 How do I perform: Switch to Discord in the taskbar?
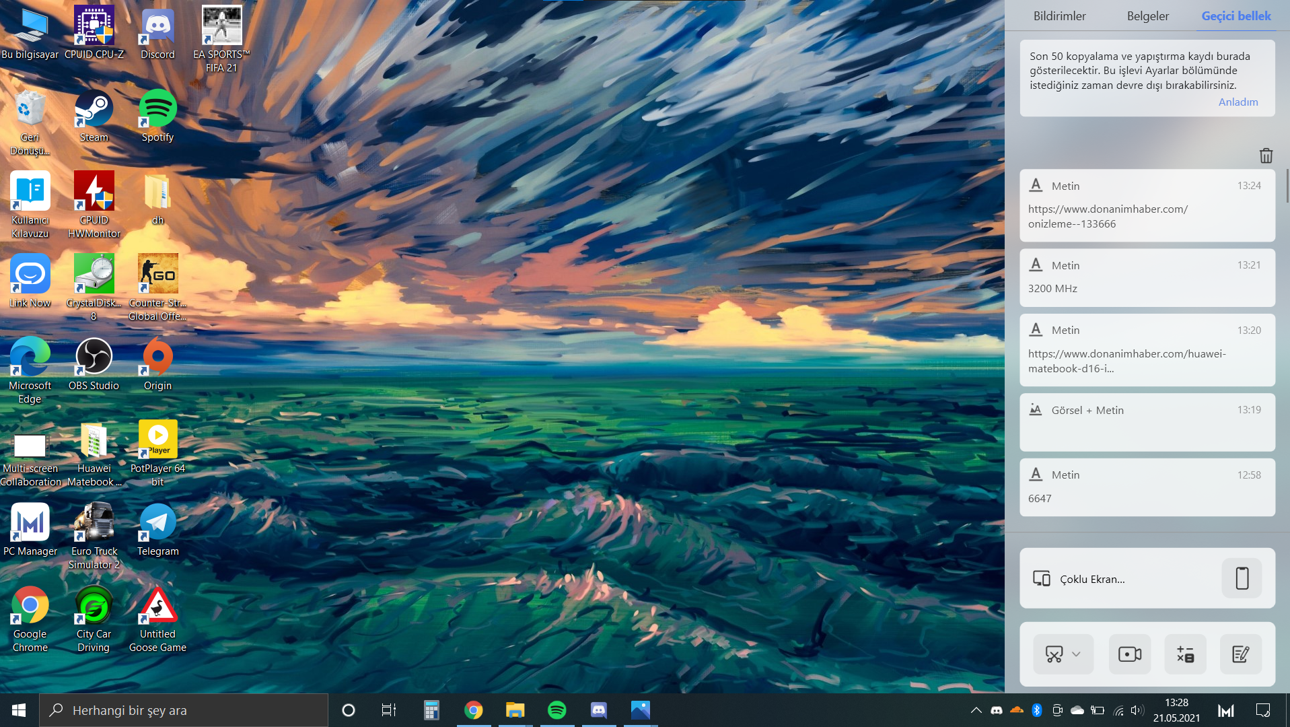click(x=598, y=710)
